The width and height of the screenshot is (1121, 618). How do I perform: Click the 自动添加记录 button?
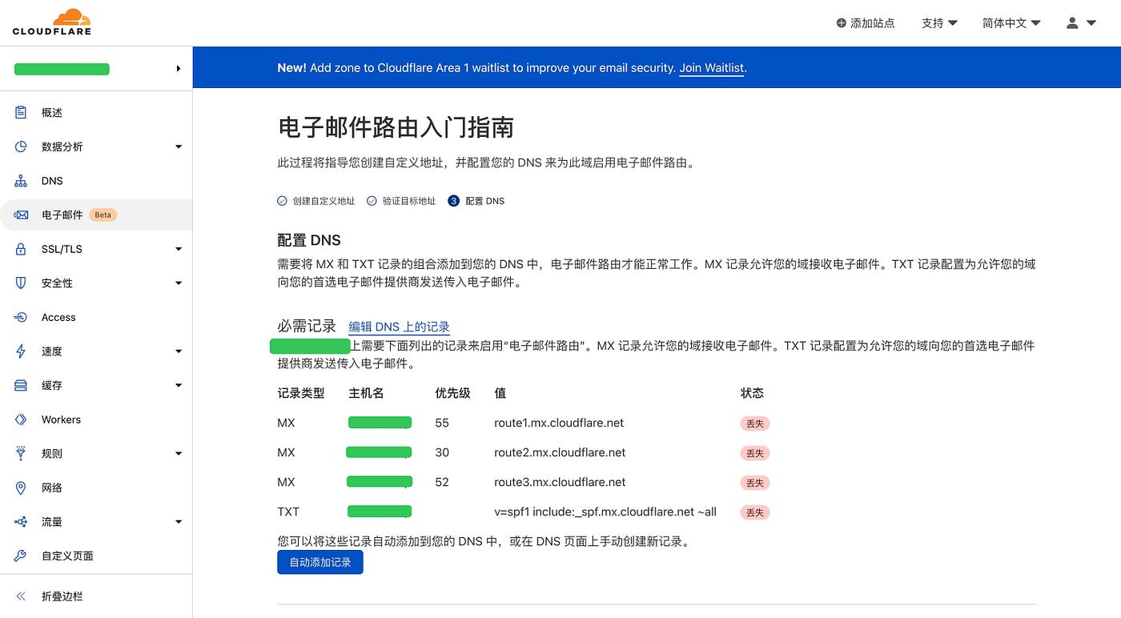coord(320,562)
